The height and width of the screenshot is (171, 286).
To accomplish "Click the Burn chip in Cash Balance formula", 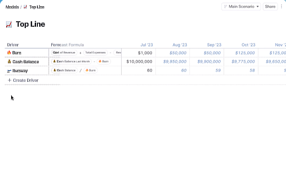I will click(104, 61).
